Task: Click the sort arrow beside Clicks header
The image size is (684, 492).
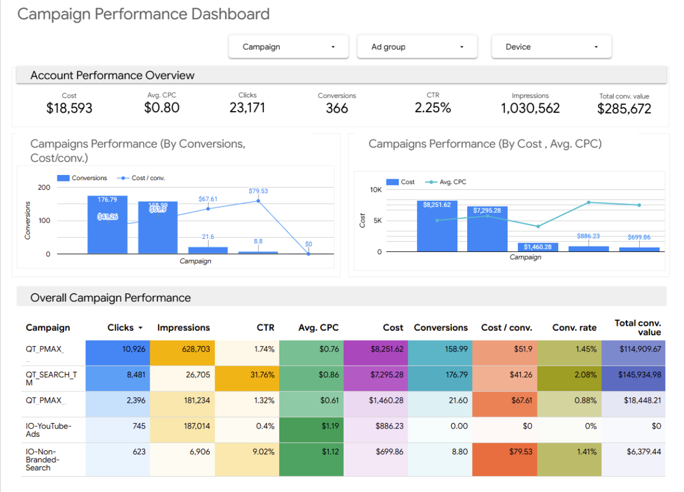Action: point(140,328)
